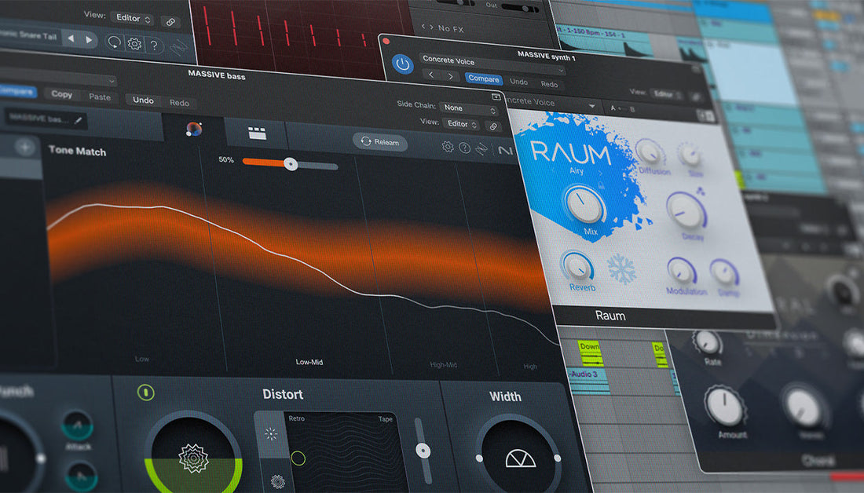Select next preset in MASSIVE synth 1
The image size is (864, 493).
point(451,76)
